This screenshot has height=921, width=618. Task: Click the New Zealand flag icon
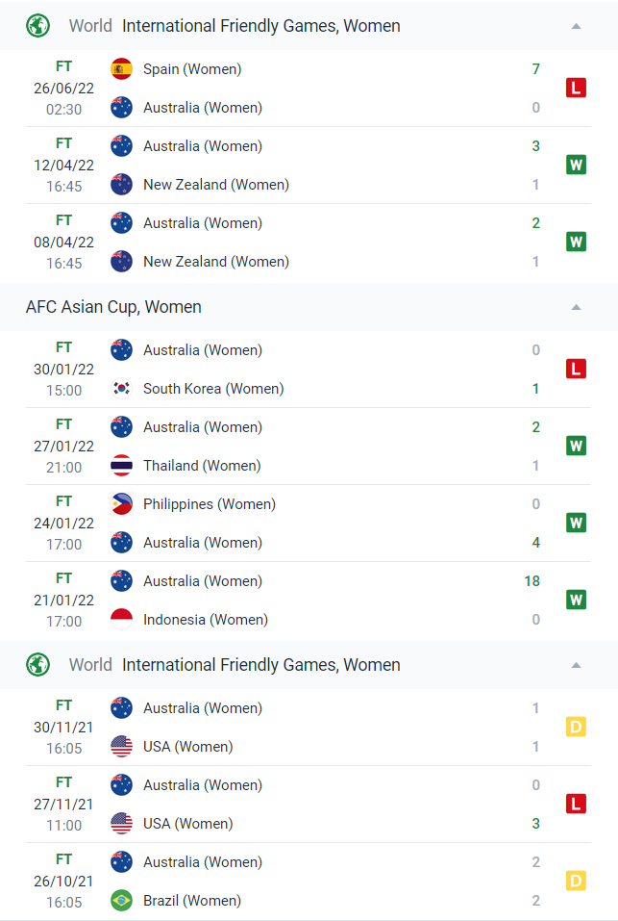coord(121,185)
